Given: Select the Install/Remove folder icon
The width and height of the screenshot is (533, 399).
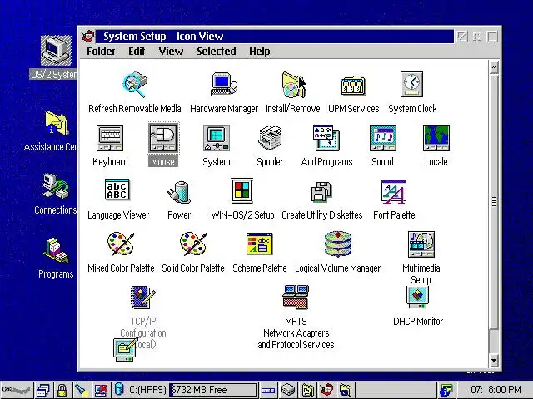Looking at the screenshot, I should click(293, 85).
